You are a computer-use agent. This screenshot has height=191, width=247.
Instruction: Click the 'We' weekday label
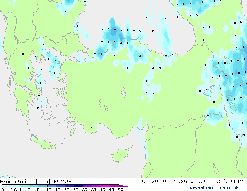[x=145, y=182]
